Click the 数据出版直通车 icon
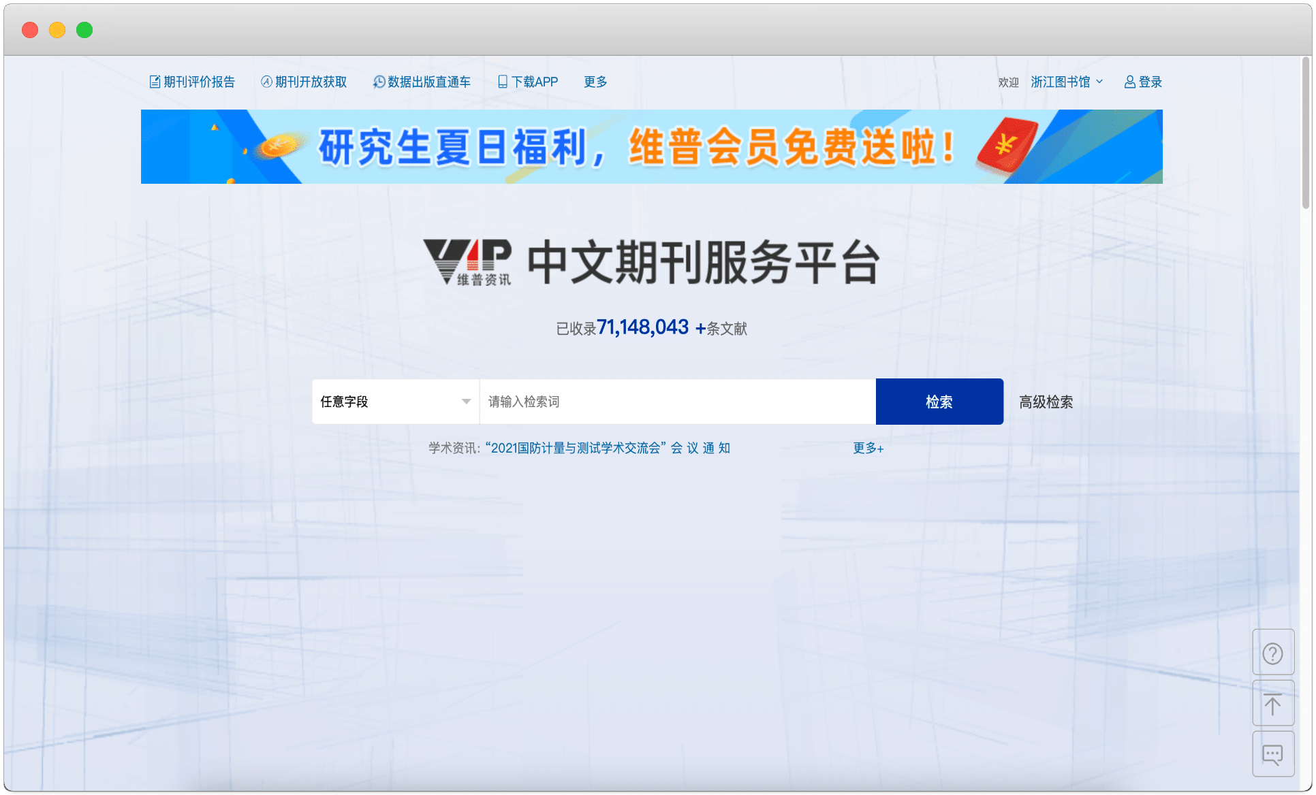Image resolution: width=1316 pixels, height=795 pixels. click(x=379, y=82)
